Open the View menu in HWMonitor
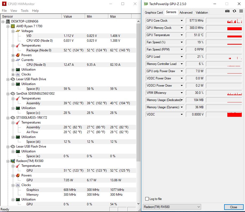The width and height of the screenshot is (245, 212). [14, 11]
